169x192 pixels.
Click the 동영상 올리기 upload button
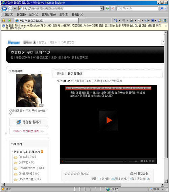29,122
